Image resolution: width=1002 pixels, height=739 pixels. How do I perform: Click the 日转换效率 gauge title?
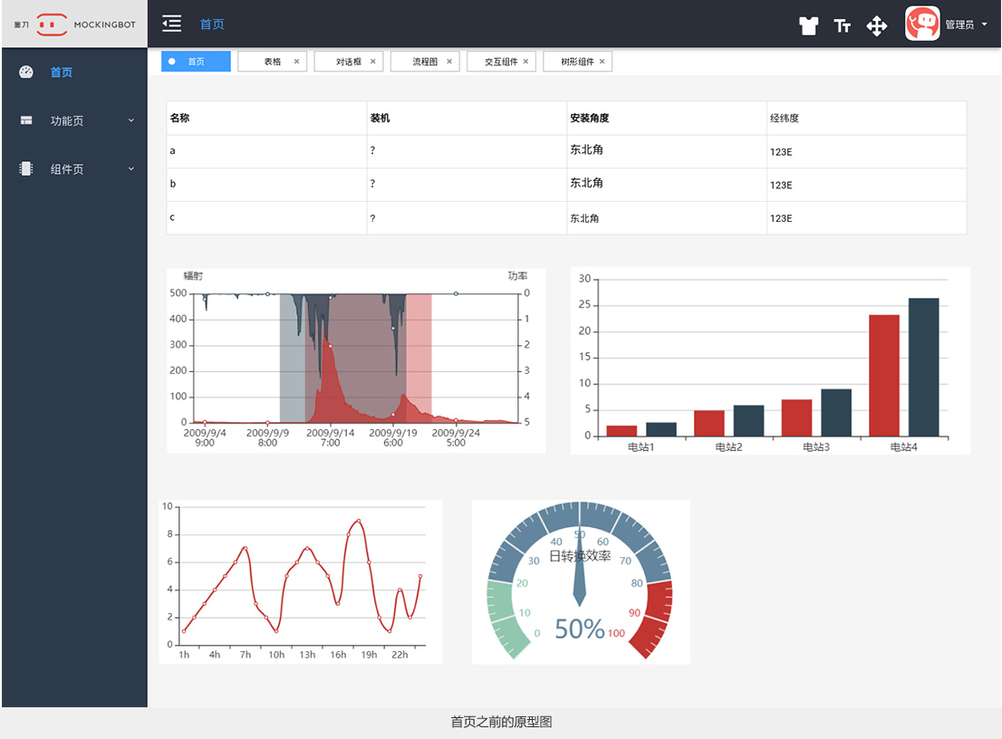(x=580, y=556)
